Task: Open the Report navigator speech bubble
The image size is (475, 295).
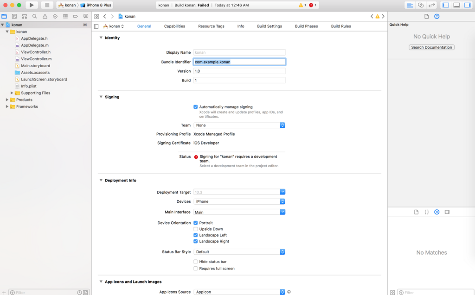Action: [86, 16]
